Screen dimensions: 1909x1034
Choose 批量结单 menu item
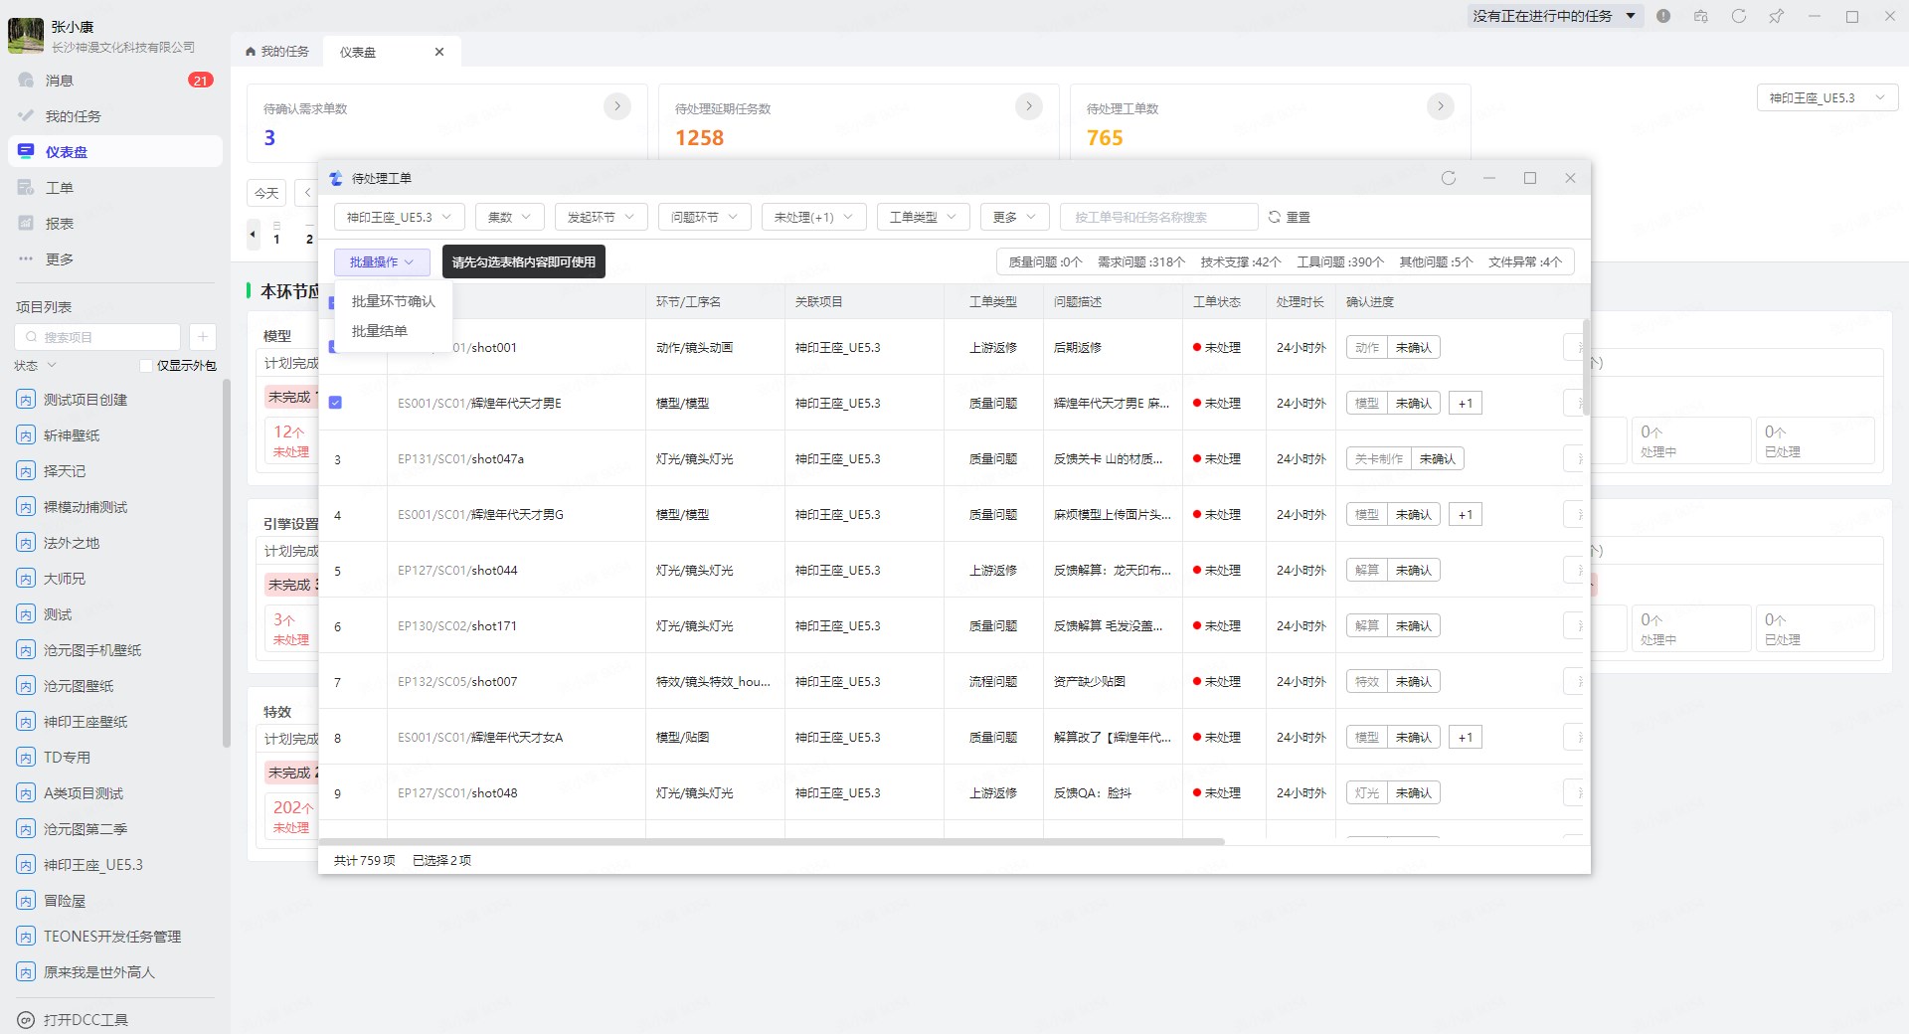point(394,331)
